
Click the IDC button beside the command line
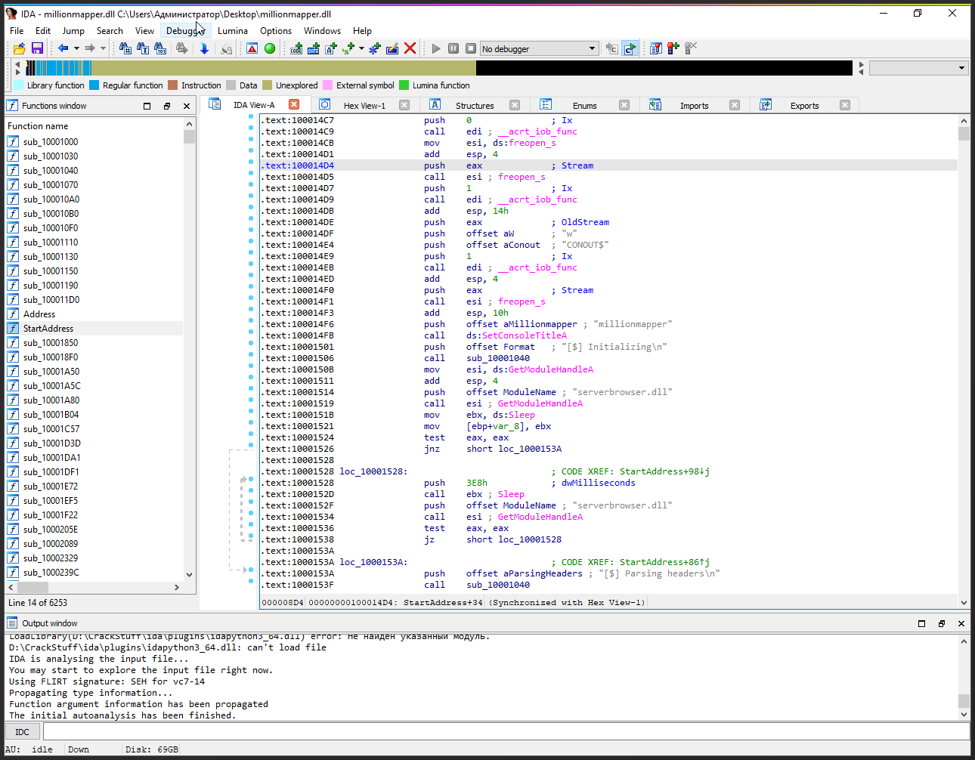coord(23,731)
